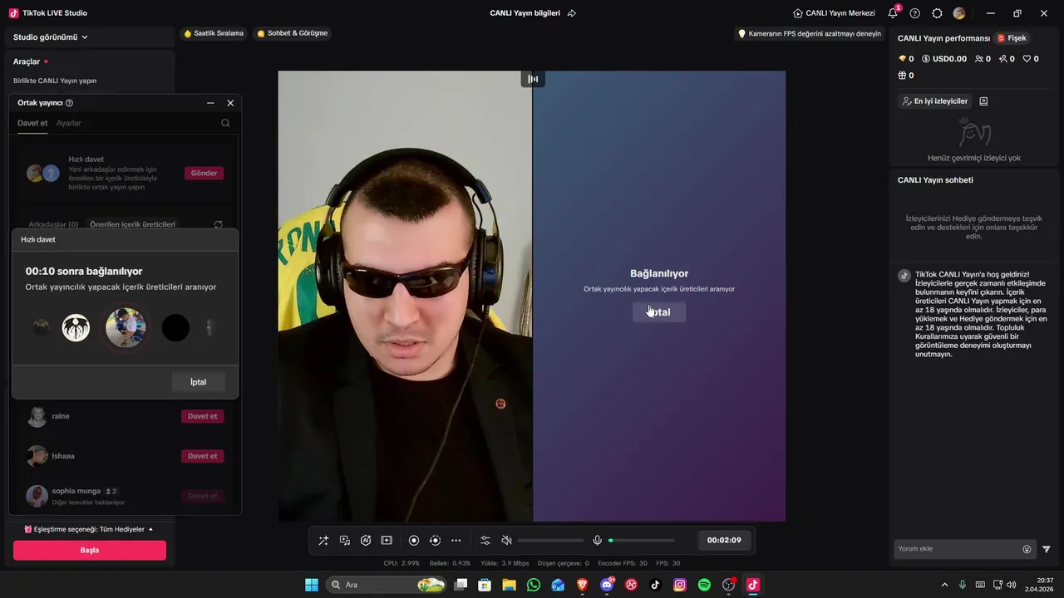Click the white-winged avatar in Hızlı davet carousel
The height and width of the screenshot is (598, 1064).
click(x=76, y=328)
